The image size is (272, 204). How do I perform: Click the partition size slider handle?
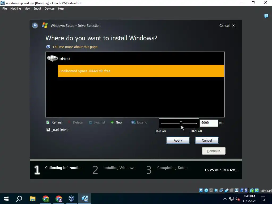181,124
